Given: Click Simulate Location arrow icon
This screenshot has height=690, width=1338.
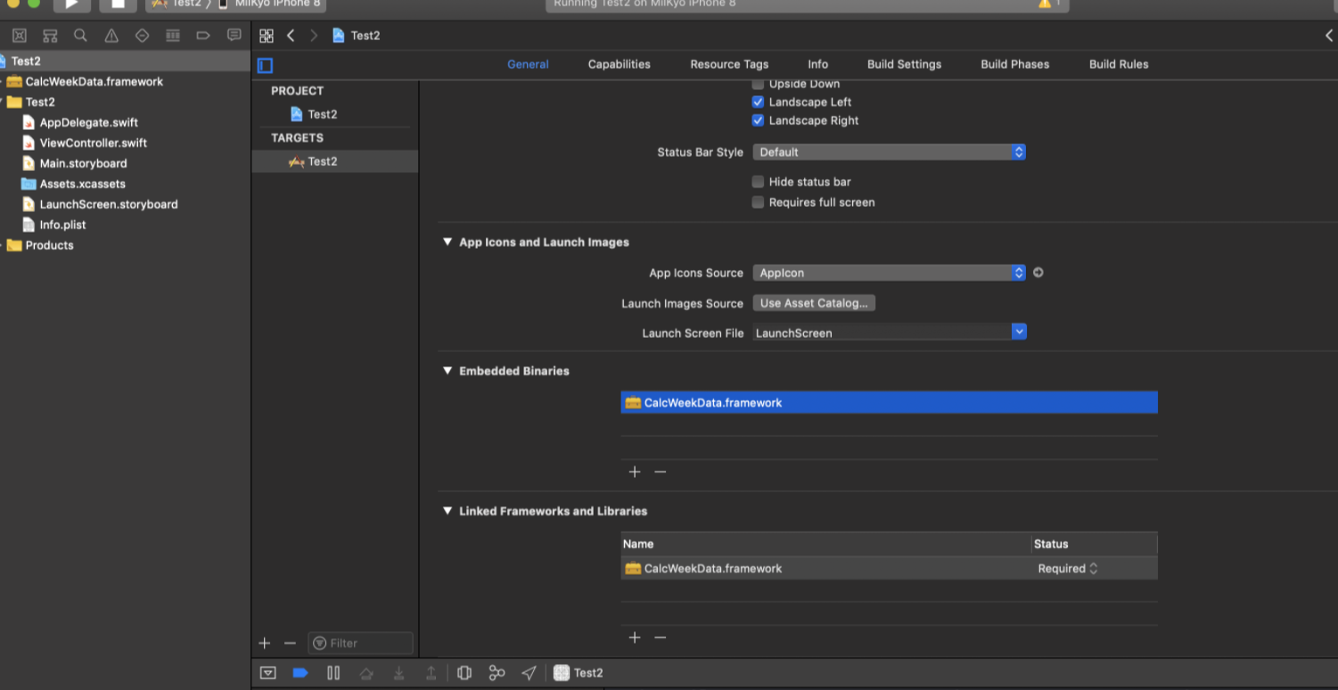Looking at the screenshot, I should (x=529, y=673).
